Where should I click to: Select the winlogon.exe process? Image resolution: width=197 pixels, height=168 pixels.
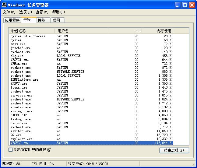coord(91,111)
